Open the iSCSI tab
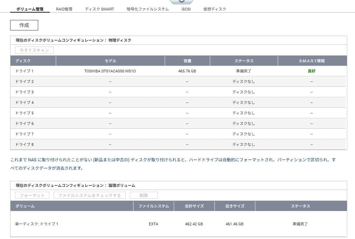 pyautogui.click(x=185, y=9)
